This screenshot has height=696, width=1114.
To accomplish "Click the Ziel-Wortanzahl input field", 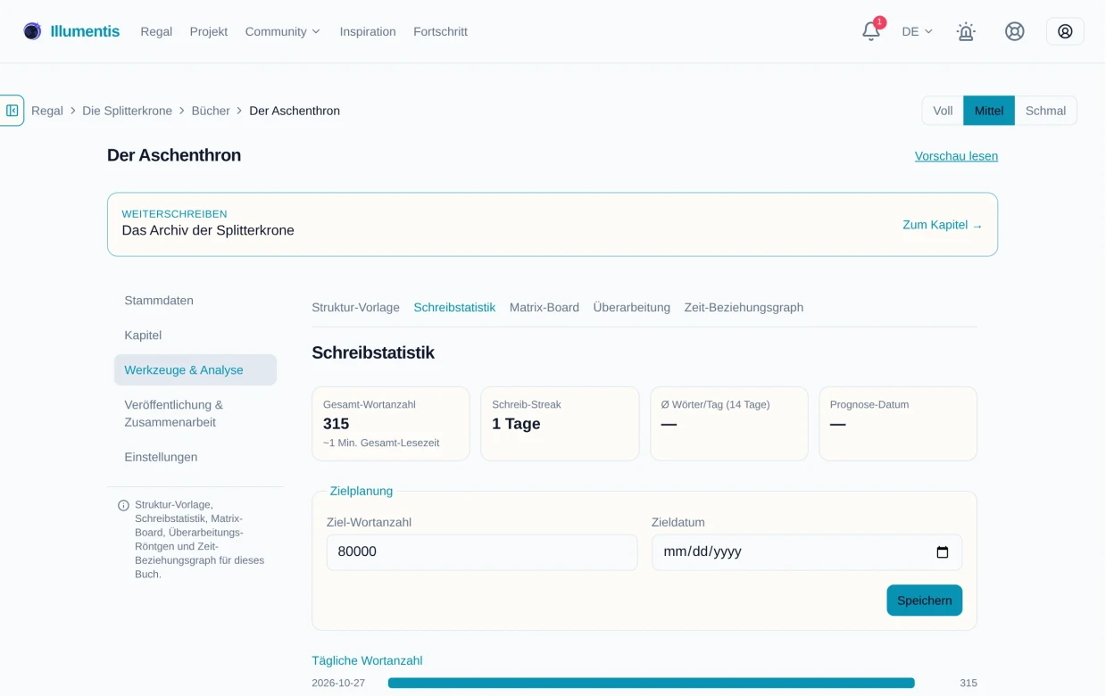I will pos(482,552).
